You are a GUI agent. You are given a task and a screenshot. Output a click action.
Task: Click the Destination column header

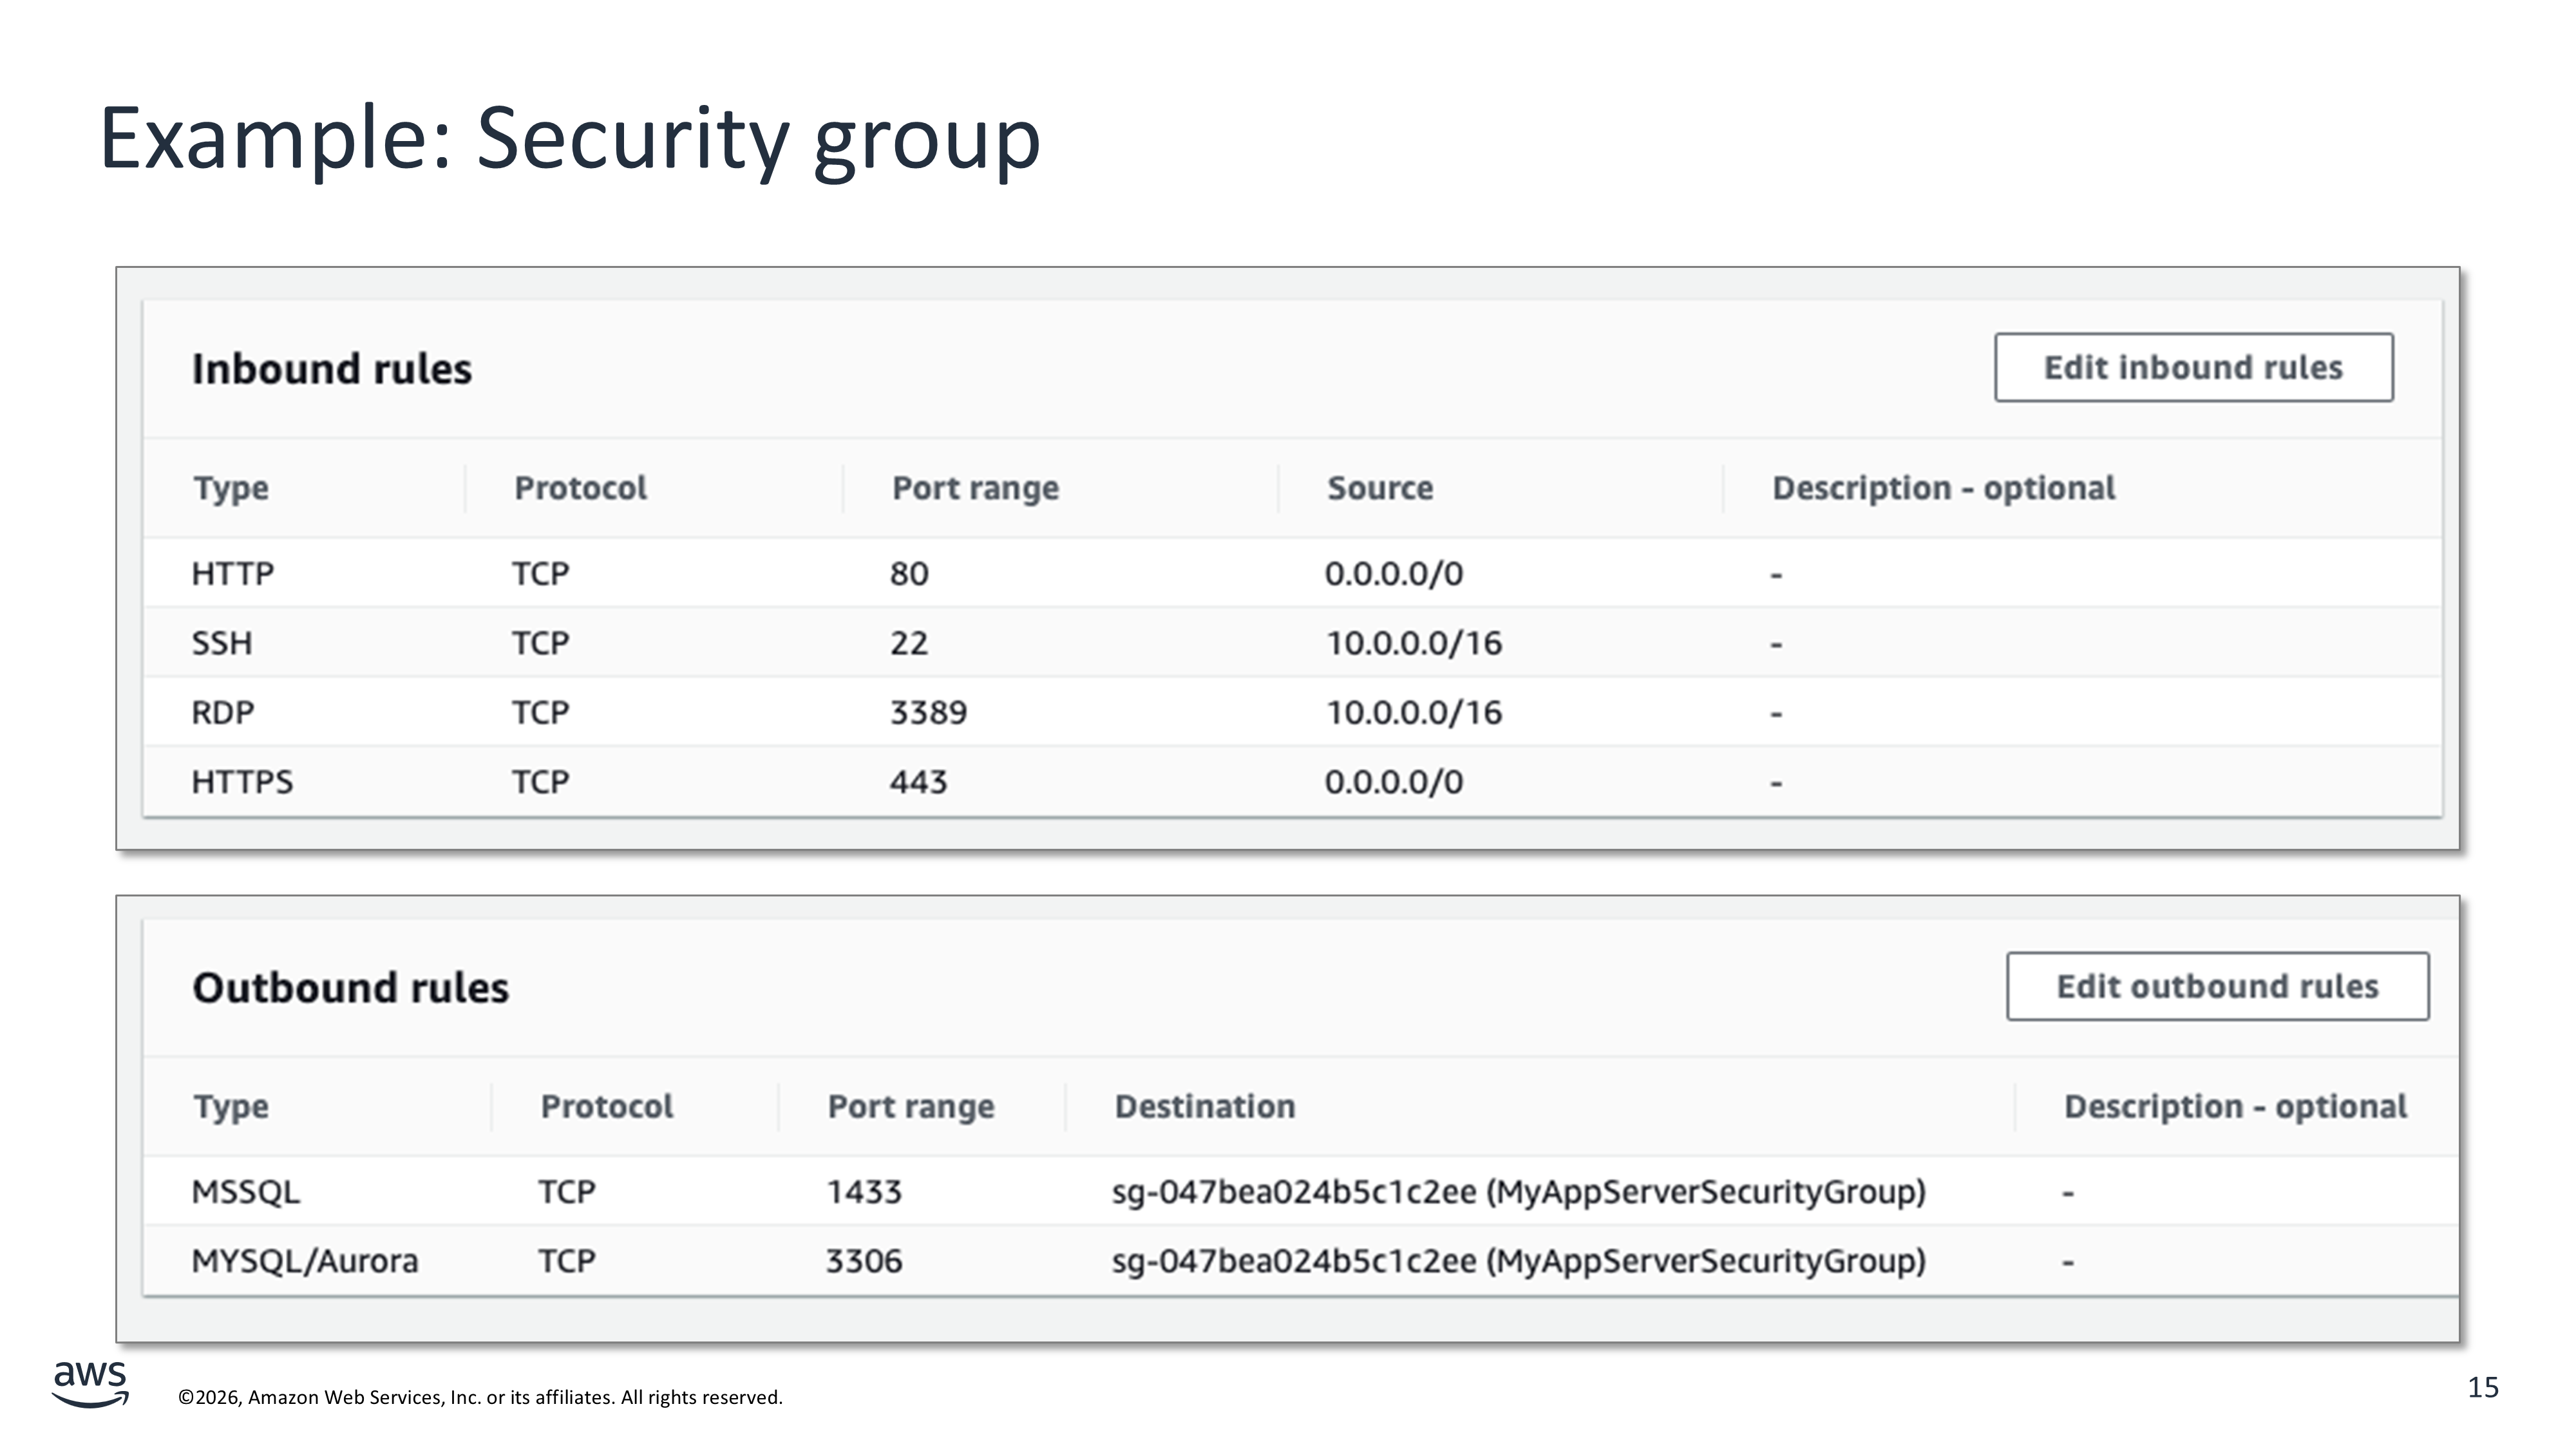point(1204,1107)
